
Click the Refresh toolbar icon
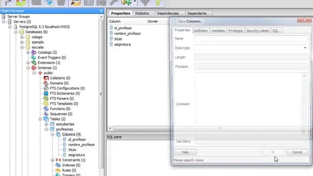coord(21,2)
